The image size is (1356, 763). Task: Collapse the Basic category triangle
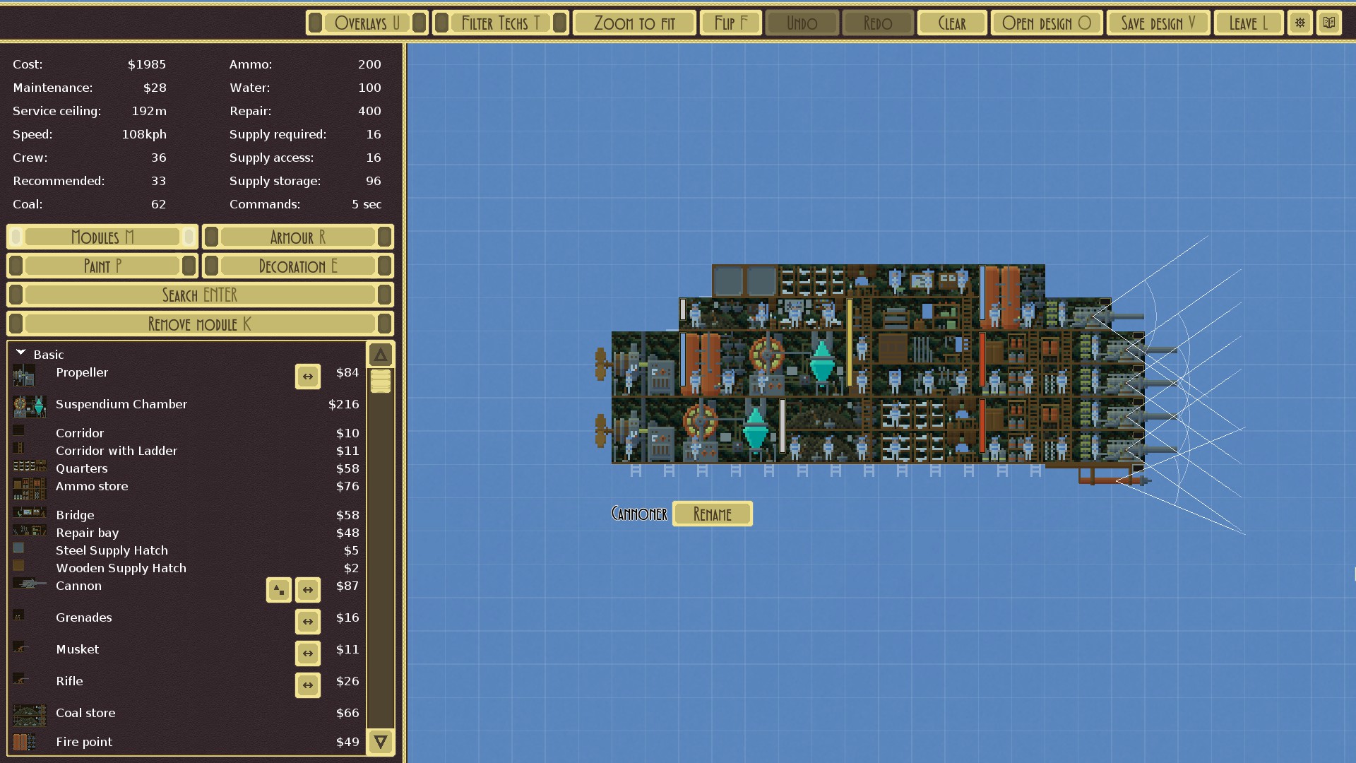(20, 353)
